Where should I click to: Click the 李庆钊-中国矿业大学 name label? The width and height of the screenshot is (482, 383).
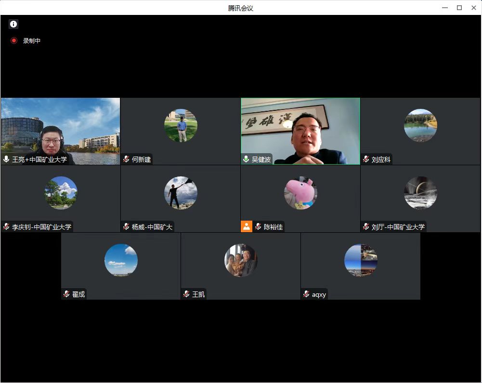pos(41,227)
